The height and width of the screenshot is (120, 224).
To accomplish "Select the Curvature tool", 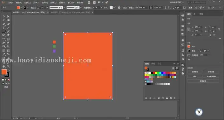I will [8, 24].
